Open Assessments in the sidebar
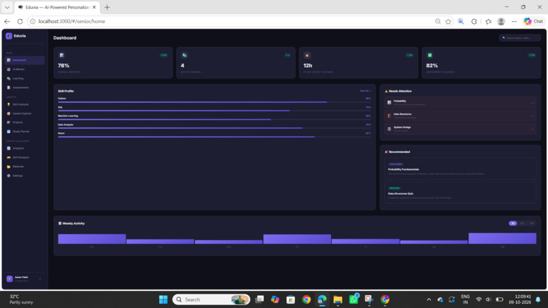 pos(24,88)
